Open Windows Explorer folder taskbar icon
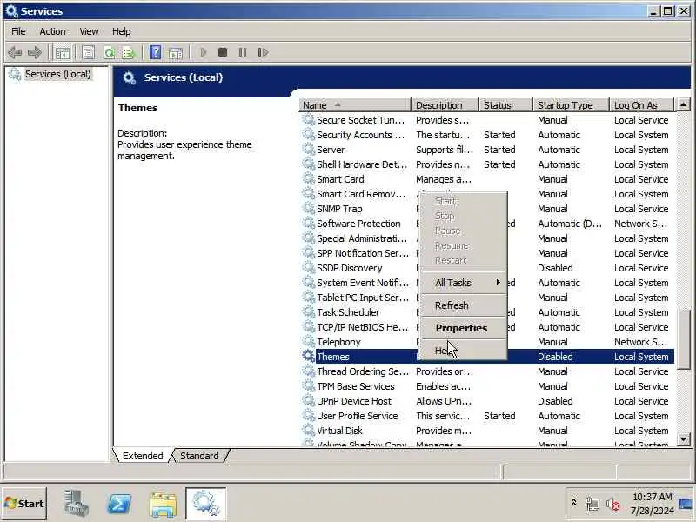 click(x=163, y=504)
